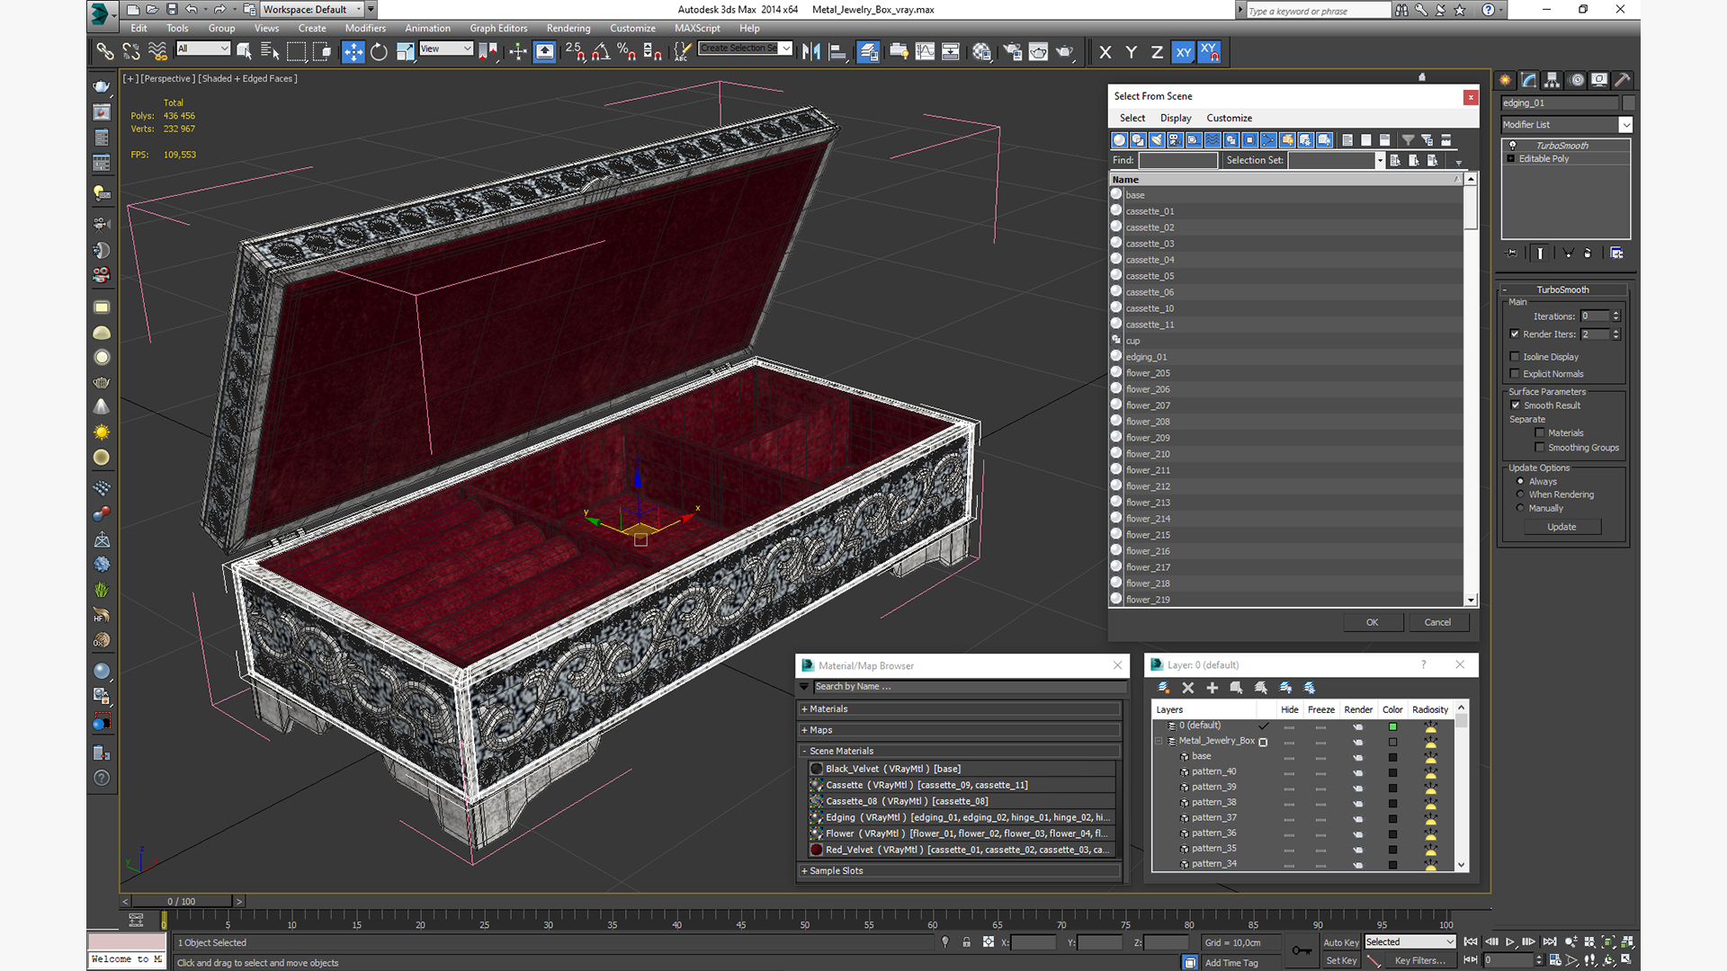Open the Modifier List dropdown
Screen dimensions: 1727x971
(1625, 125)
